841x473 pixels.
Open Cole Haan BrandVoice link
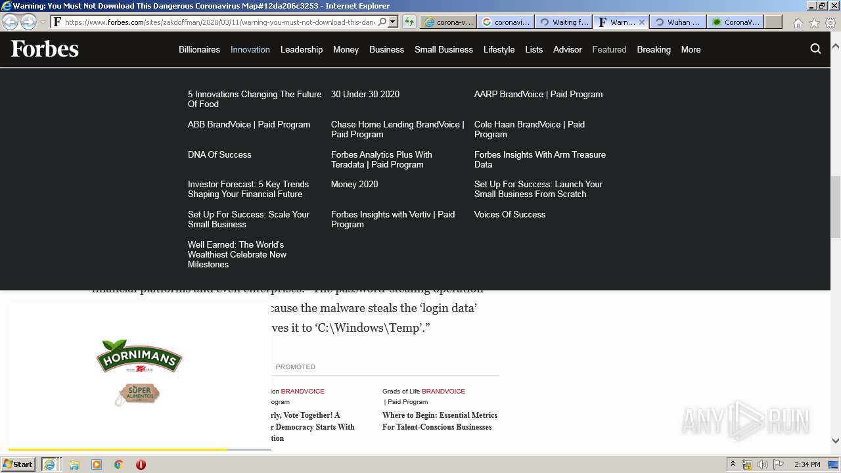pos(530,129)
